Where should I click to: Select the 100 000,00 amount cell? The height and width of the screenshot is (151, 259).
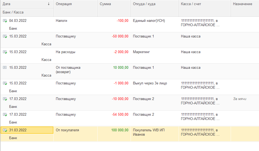click(120, 130)
